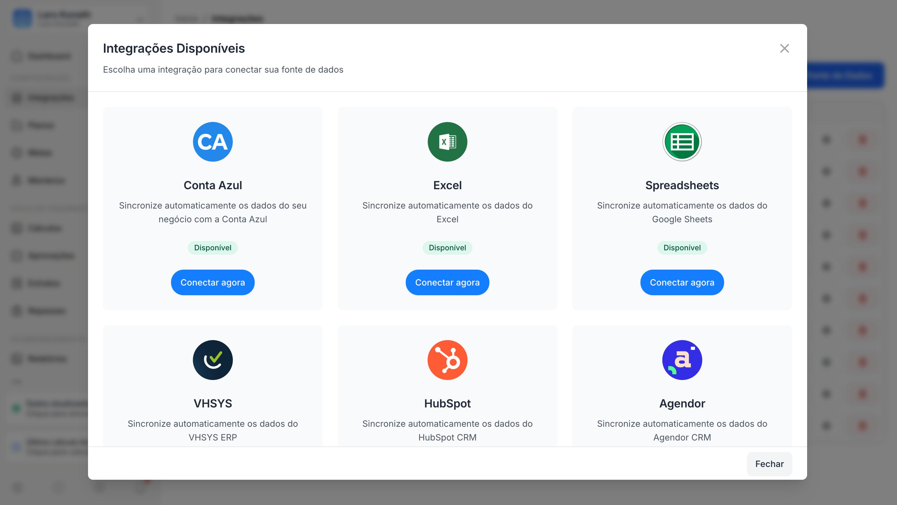The image size is (897, 505).
Task: Click the Conta Azul CA logo
Action: [213, 142]
